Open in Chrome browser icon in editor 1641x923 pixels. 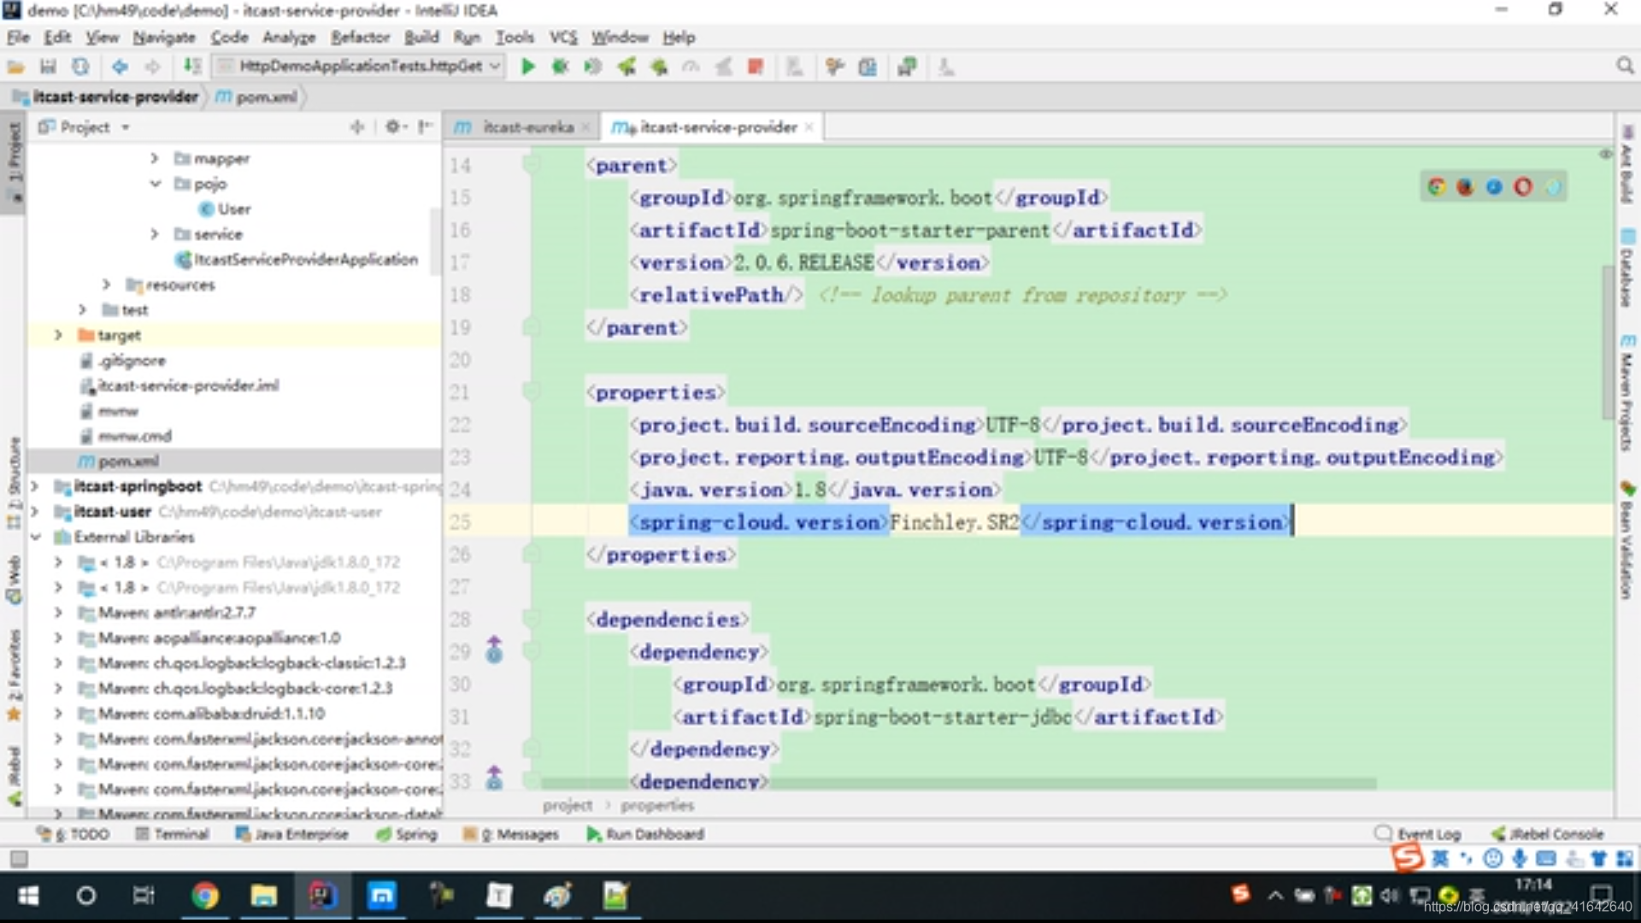pyautogui.click(x=1437, y=186)
